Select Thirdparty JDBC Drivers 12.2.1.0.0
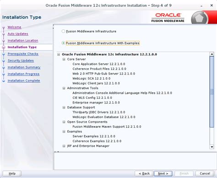The height and width of the screenshot is (178, 217). coord(99,112)
